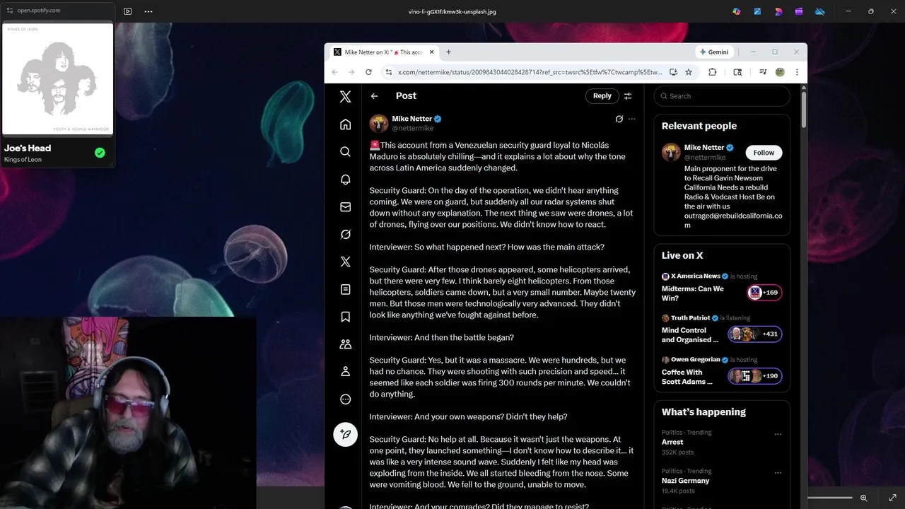This screenshot has height=509, width=905.
Task: Open three-dot menu in Photos title bar
Action: [x=148, y=11]
